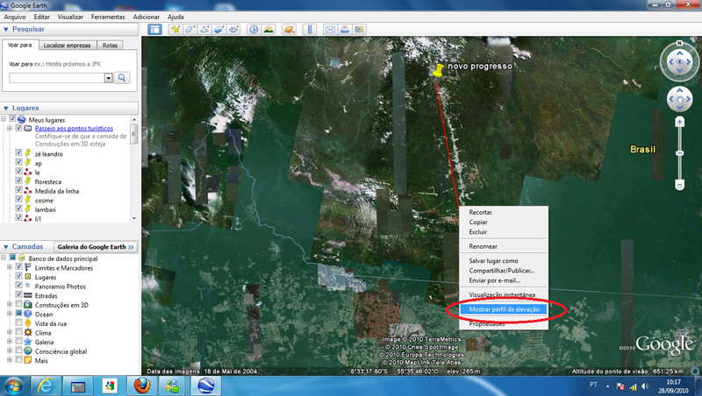
Task: Add a placemark with the pushpin tool
Action: click(175, 30)
